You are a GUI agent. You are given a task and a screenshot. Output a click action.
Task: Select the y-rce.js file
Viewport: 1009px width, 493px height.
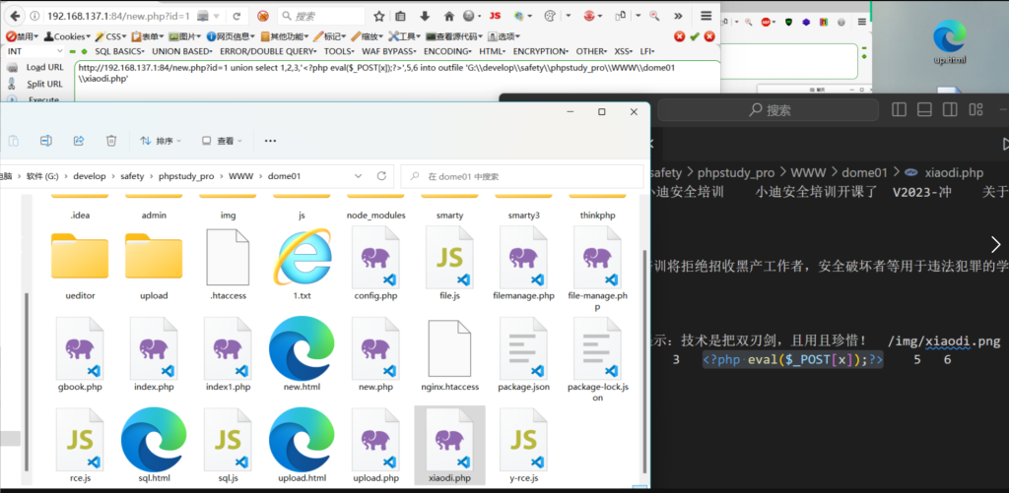click(x=523, y=446)
